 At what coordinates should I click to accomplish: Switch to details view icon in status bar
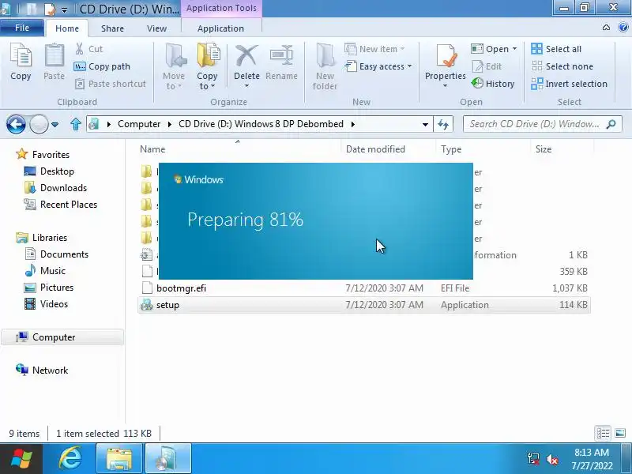(603, 433)
